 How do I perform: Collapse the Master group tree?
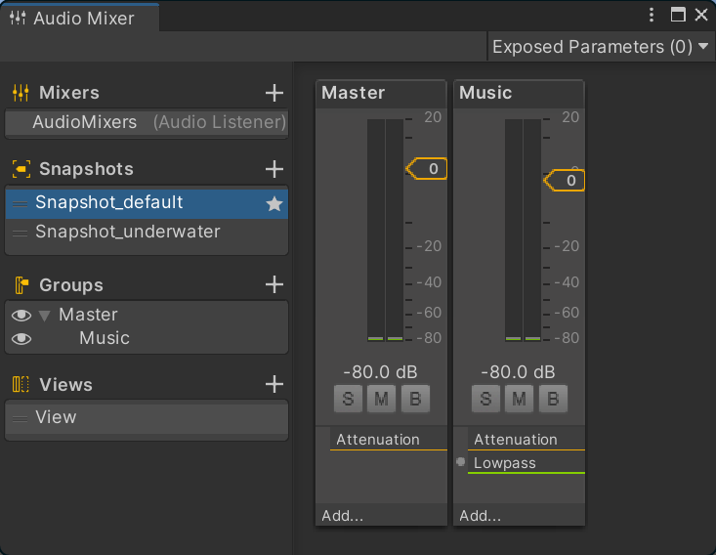[44, 316]
